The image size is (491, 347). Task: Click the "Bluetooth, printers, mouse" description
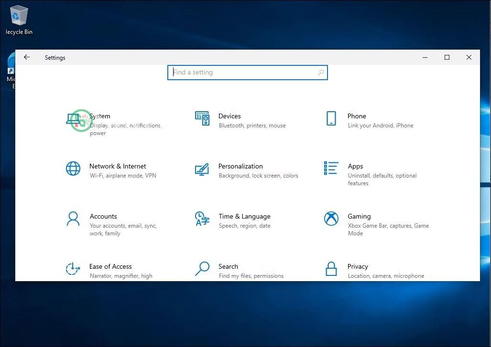pyautogui.click(x=252, y=126)
